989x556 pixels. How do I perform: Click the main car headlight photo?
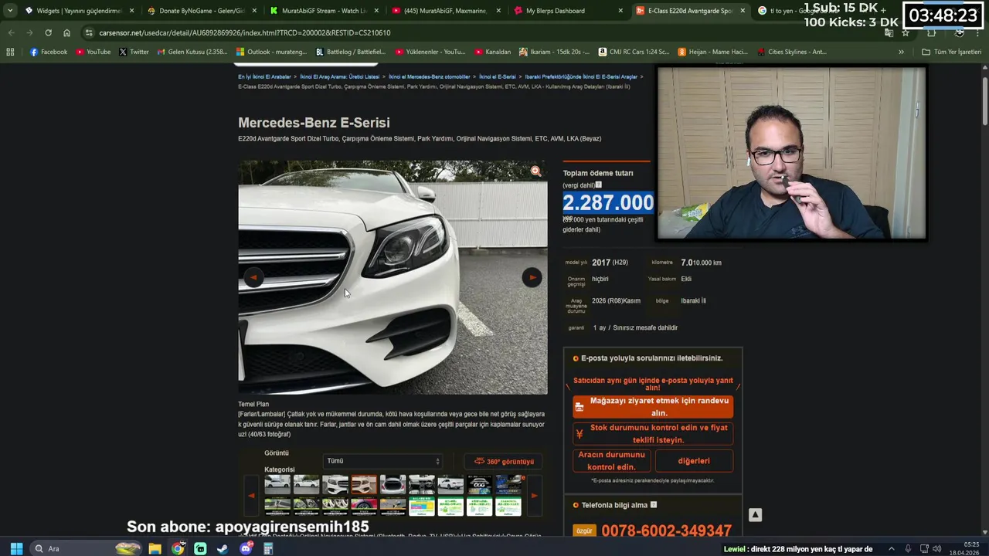[x=393, y=278]
